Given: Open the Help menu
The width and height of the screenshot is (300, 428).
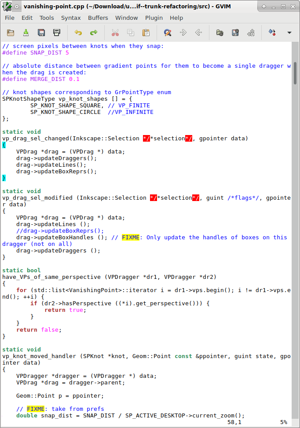Looking at the screenshot, I should tap(176, 18).
